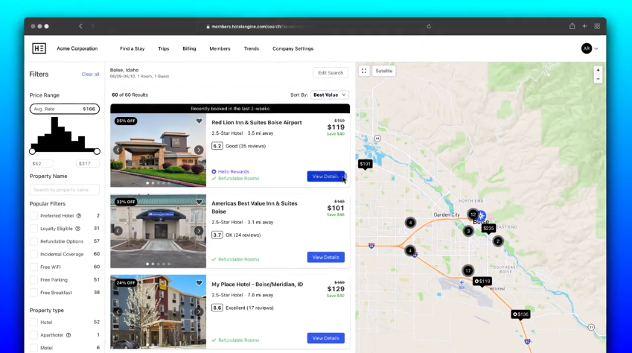This screenshot has width=632, height=353.
Task: Enable the Refundable Options filter
Action: click(33, 241)
